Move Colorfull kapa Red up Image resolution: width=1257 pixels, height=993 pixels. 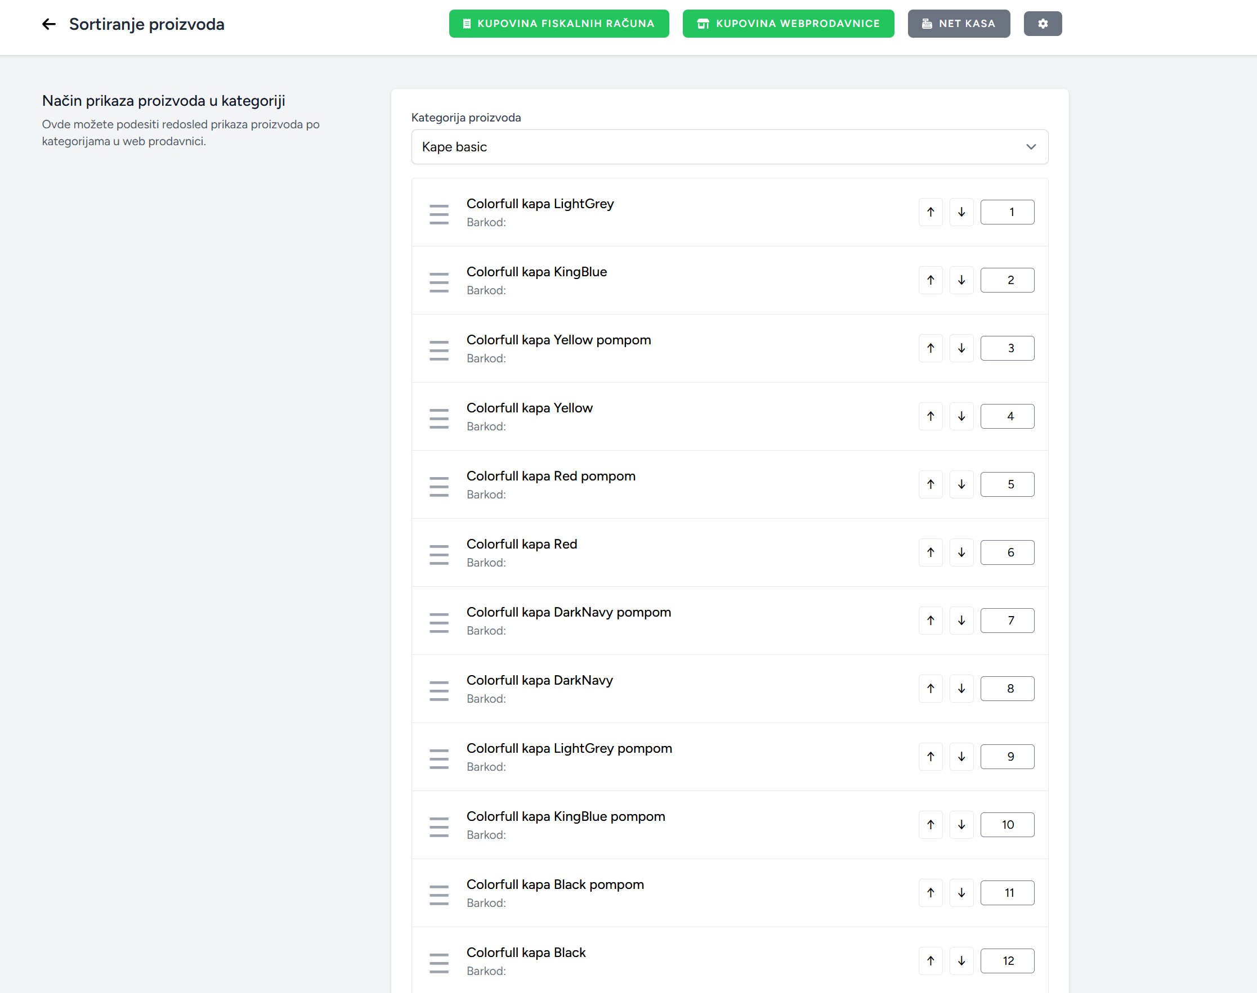(x=931, y=552)
